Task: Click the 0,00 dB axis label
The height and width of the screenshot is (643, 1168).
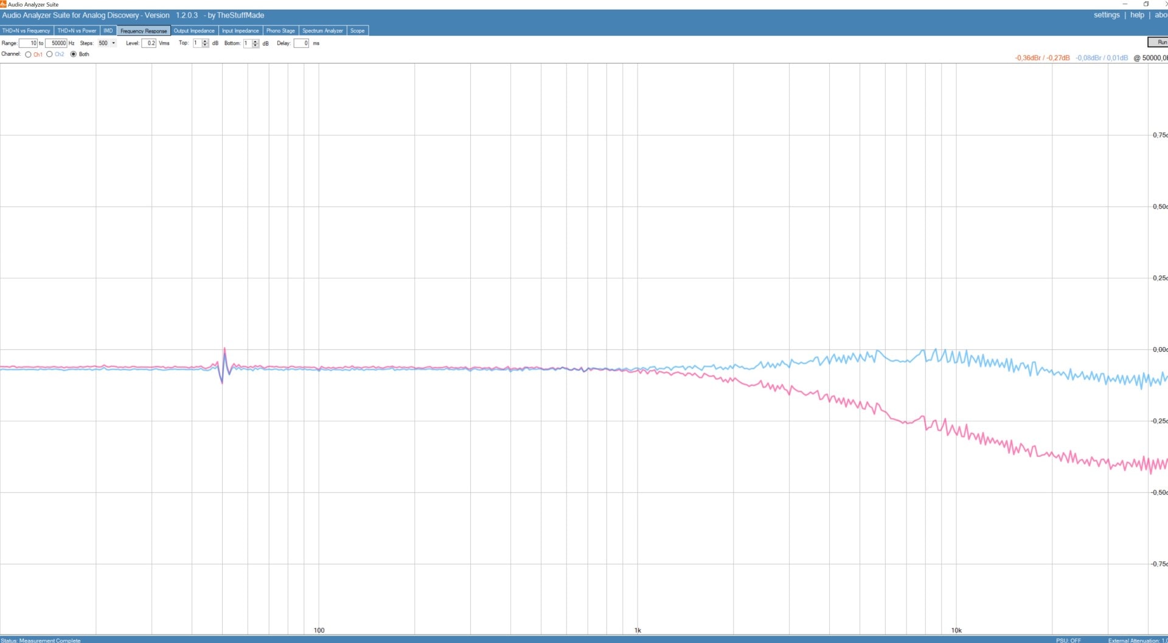Action: [x=1160, y=349]
